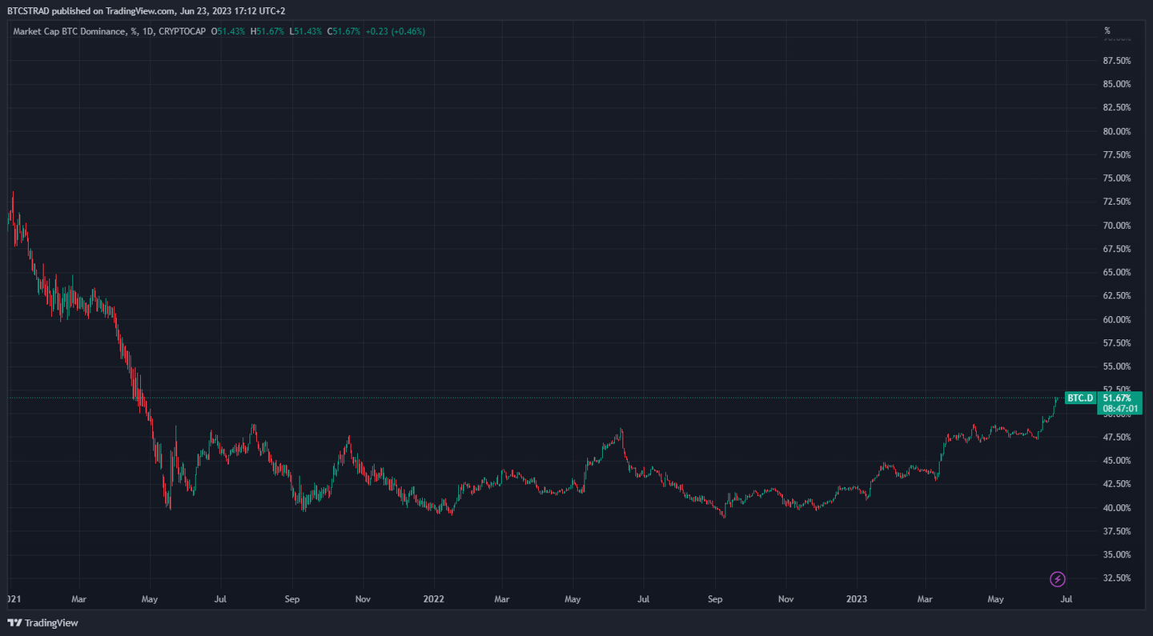Click the 08:47:01 candle countdown timer
The width and height of the screenshot is (1153, 636).
[1117, 408]
